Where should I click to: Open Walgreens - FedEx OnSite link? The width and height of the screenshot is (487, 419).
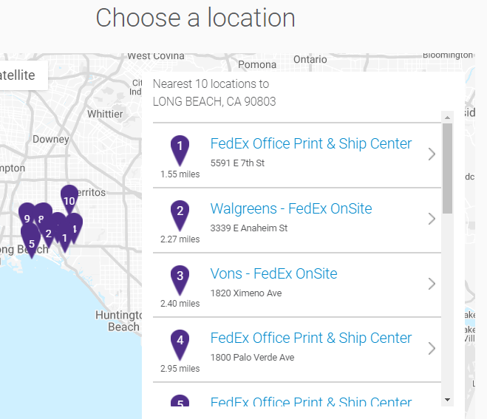(x=291, y=208)
